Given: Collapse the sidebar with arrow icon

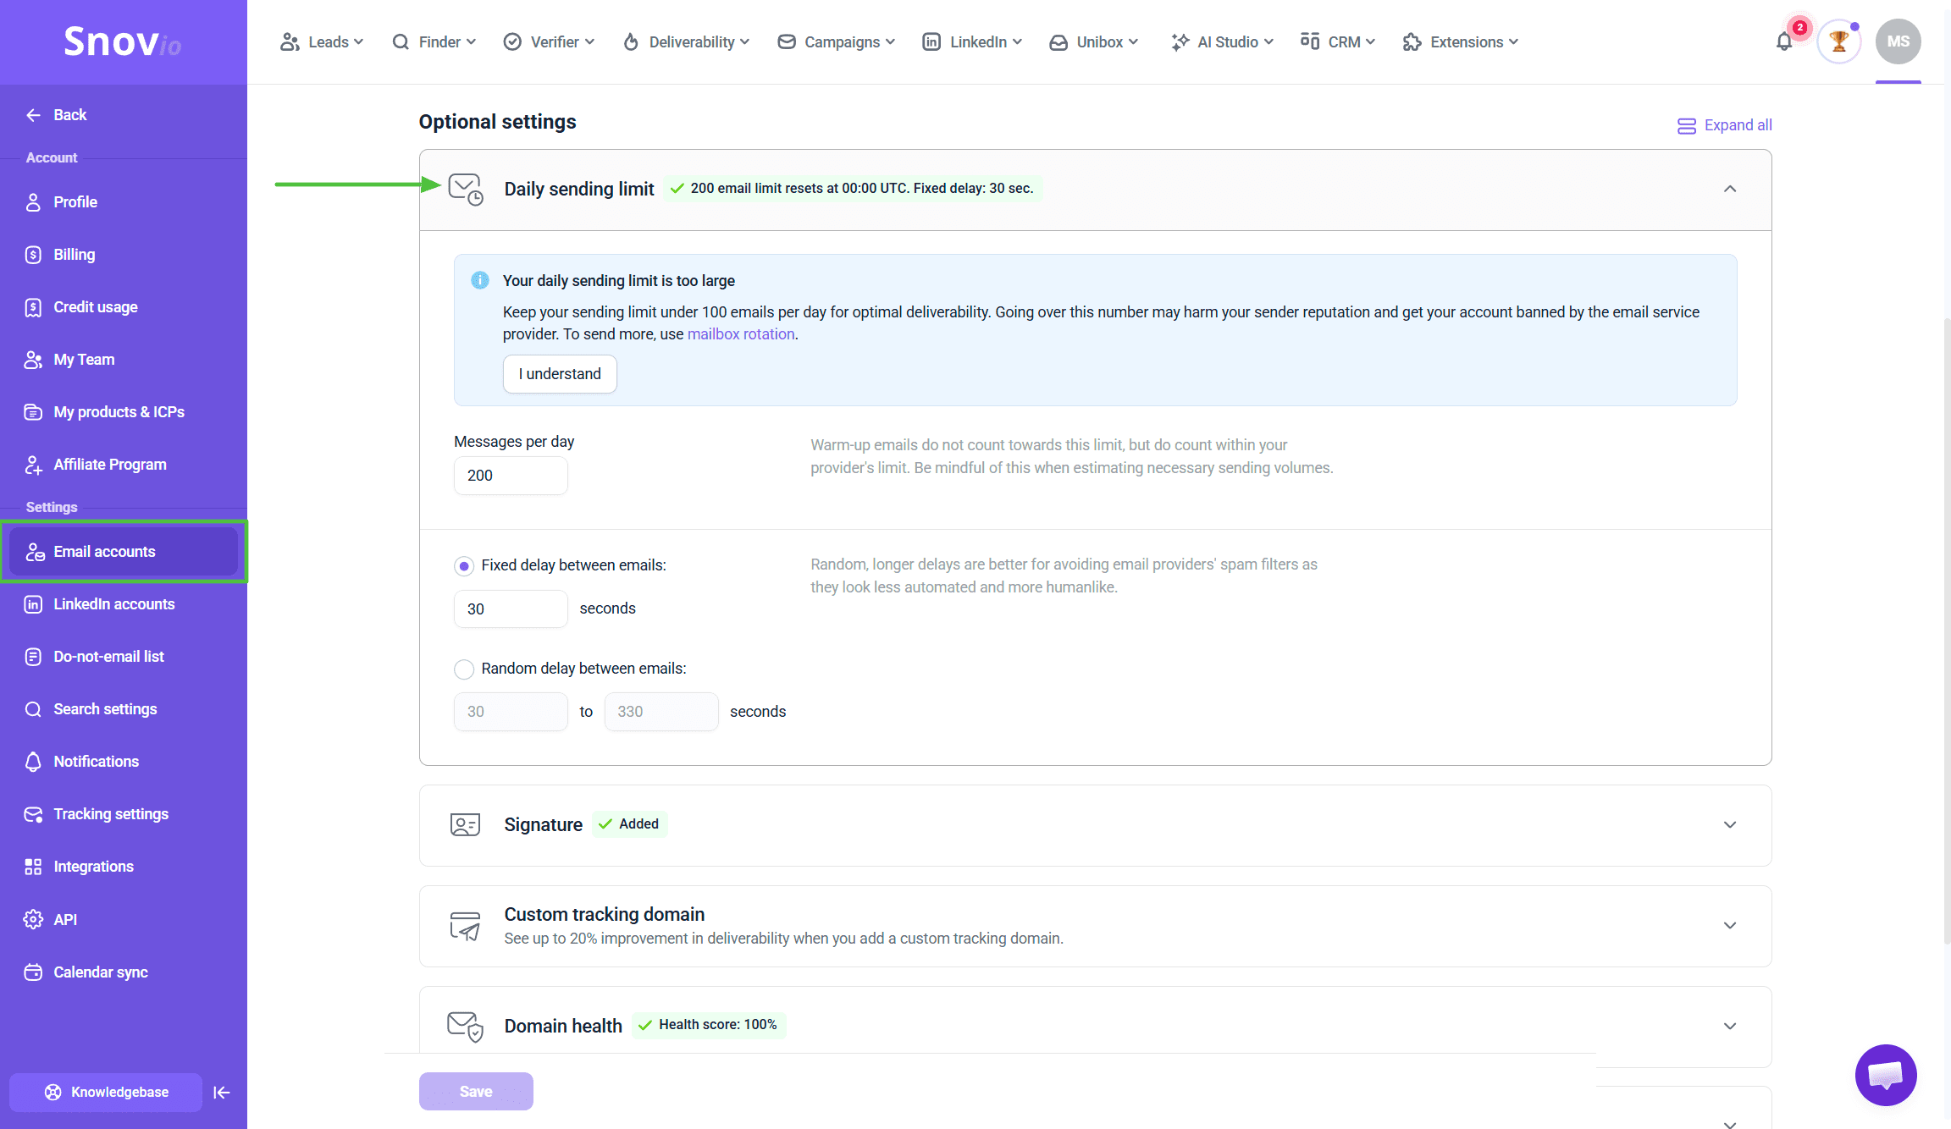Looking at the screenshot, I should tap(222, 1093).
